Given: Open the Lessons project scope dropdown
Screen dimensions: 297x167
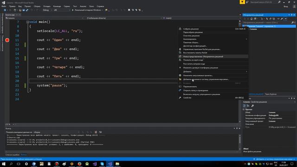Looking at the screenshot, I should click(45, 18).
